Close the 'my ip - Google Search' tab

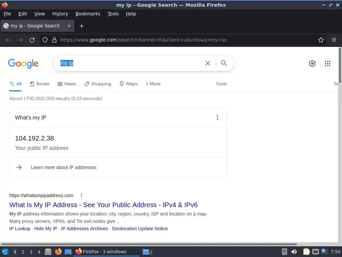click(x=69, y=26)
